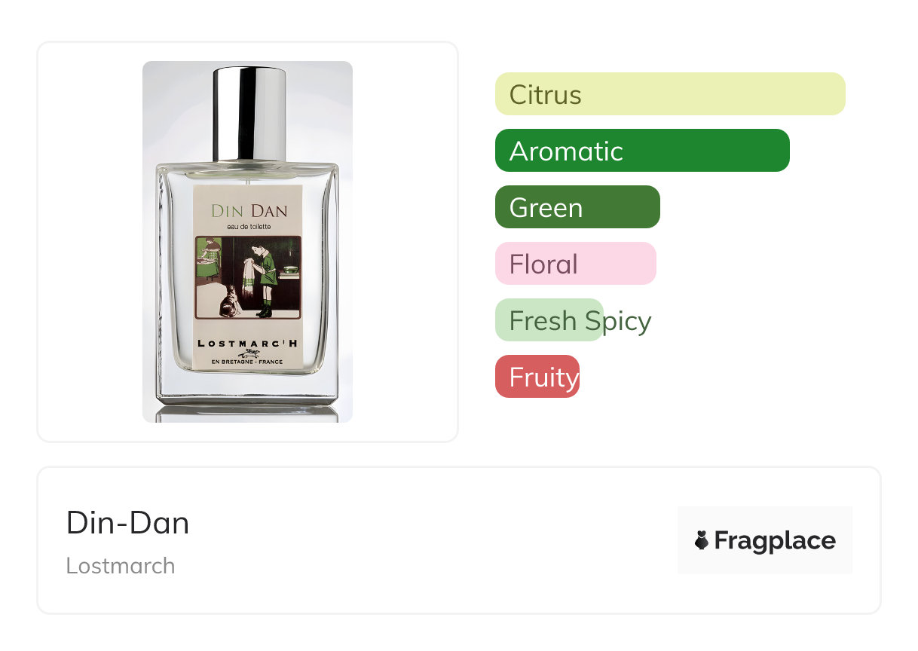The height and width of the screenshot is (651, 918).
Task: Open the Din-Dan perfume title
Action: tap(128, 522)
